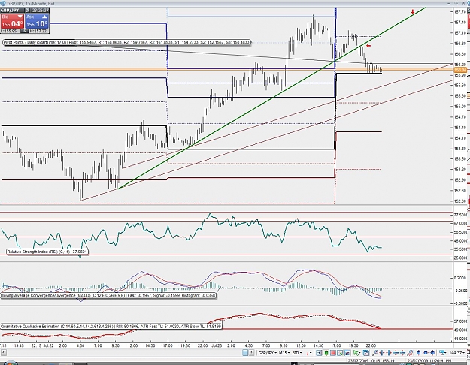Select the green cursor pointer tool
Image resolution: width=470 pixels, height=365 pixels.
click(356, 353)
